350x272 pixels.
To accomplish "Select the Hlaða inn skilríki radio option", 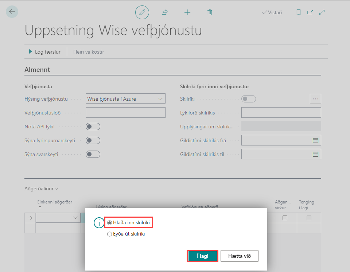I will pyautogui.click(x=110, y=222).
